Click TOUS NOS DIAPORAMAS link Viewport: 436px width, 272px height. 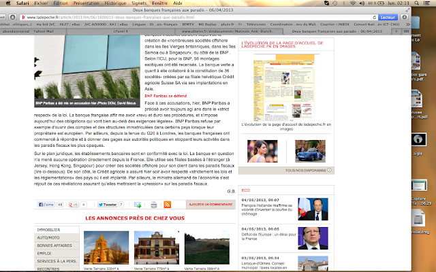tap(306, 171)
